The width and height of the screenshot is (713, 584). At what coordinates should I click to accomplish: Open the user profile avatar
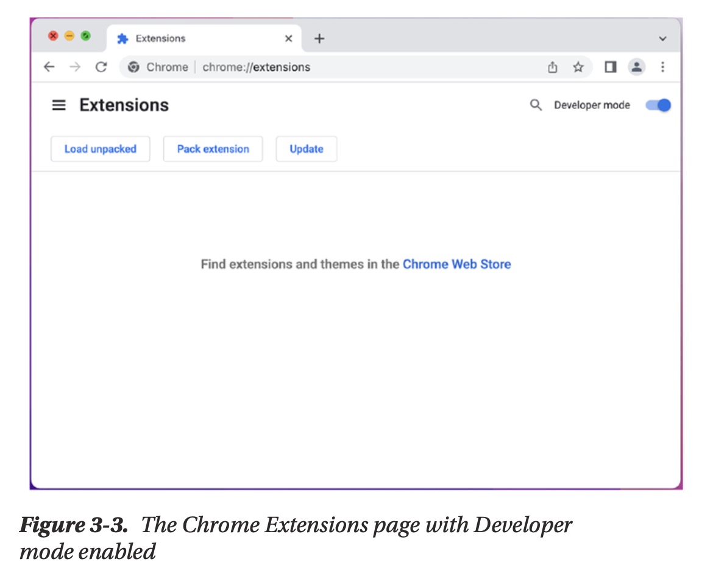click(636, 67)
